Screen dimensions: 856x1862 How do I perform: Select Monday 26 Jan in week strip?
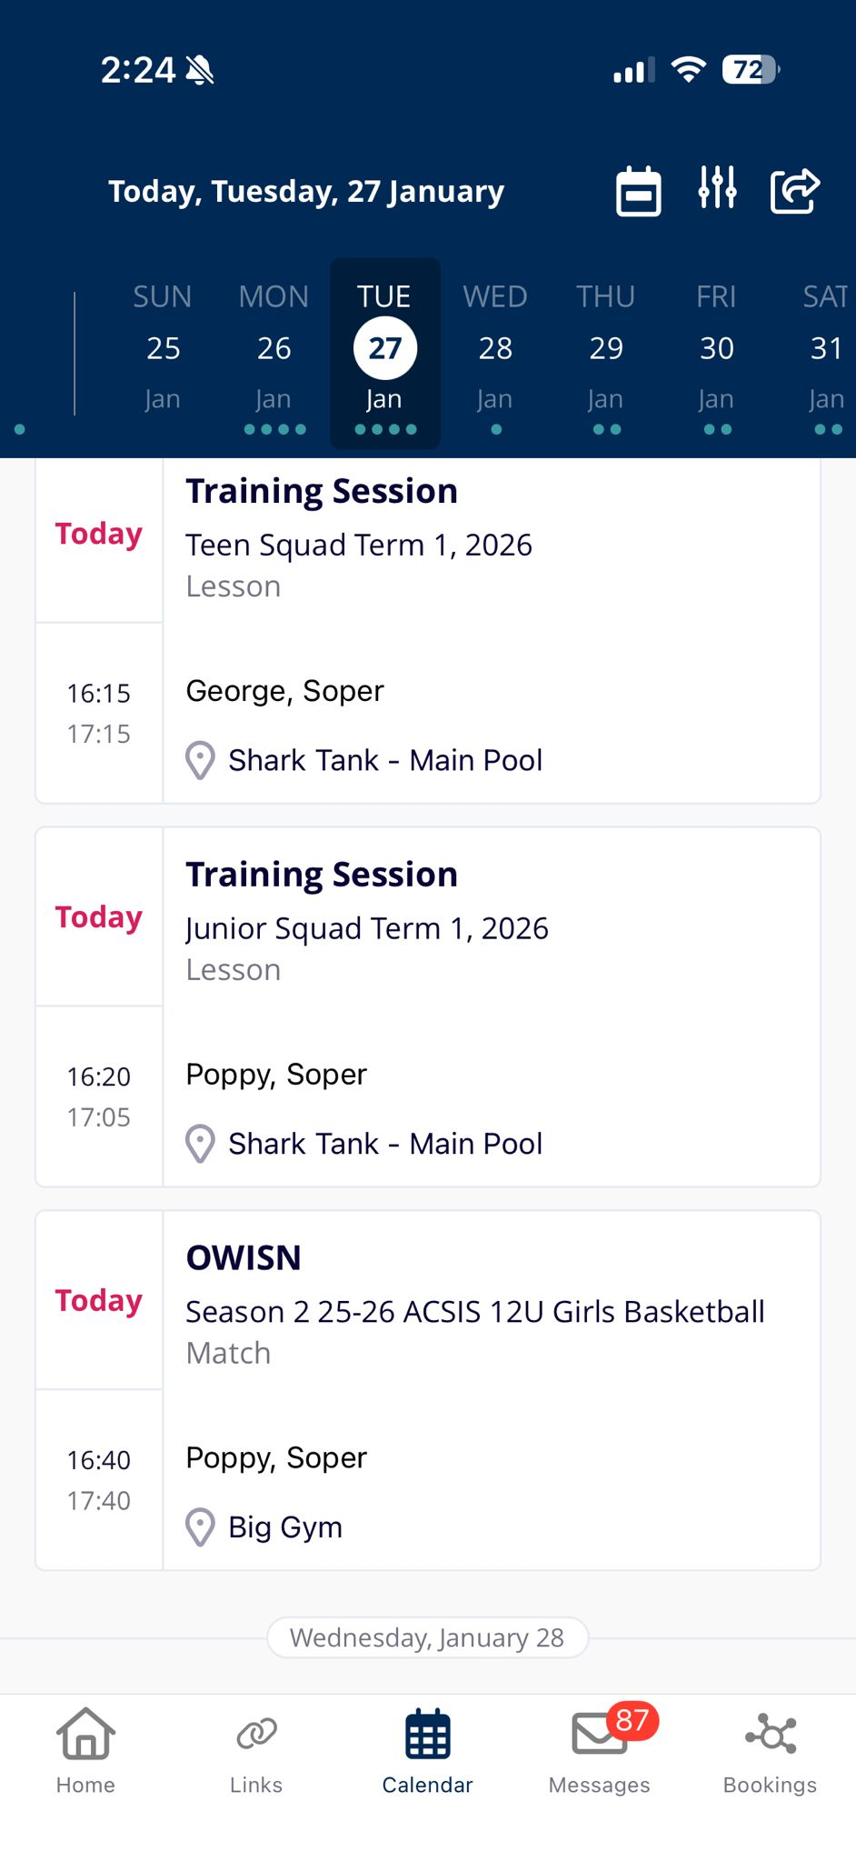[x=274, y=350]
